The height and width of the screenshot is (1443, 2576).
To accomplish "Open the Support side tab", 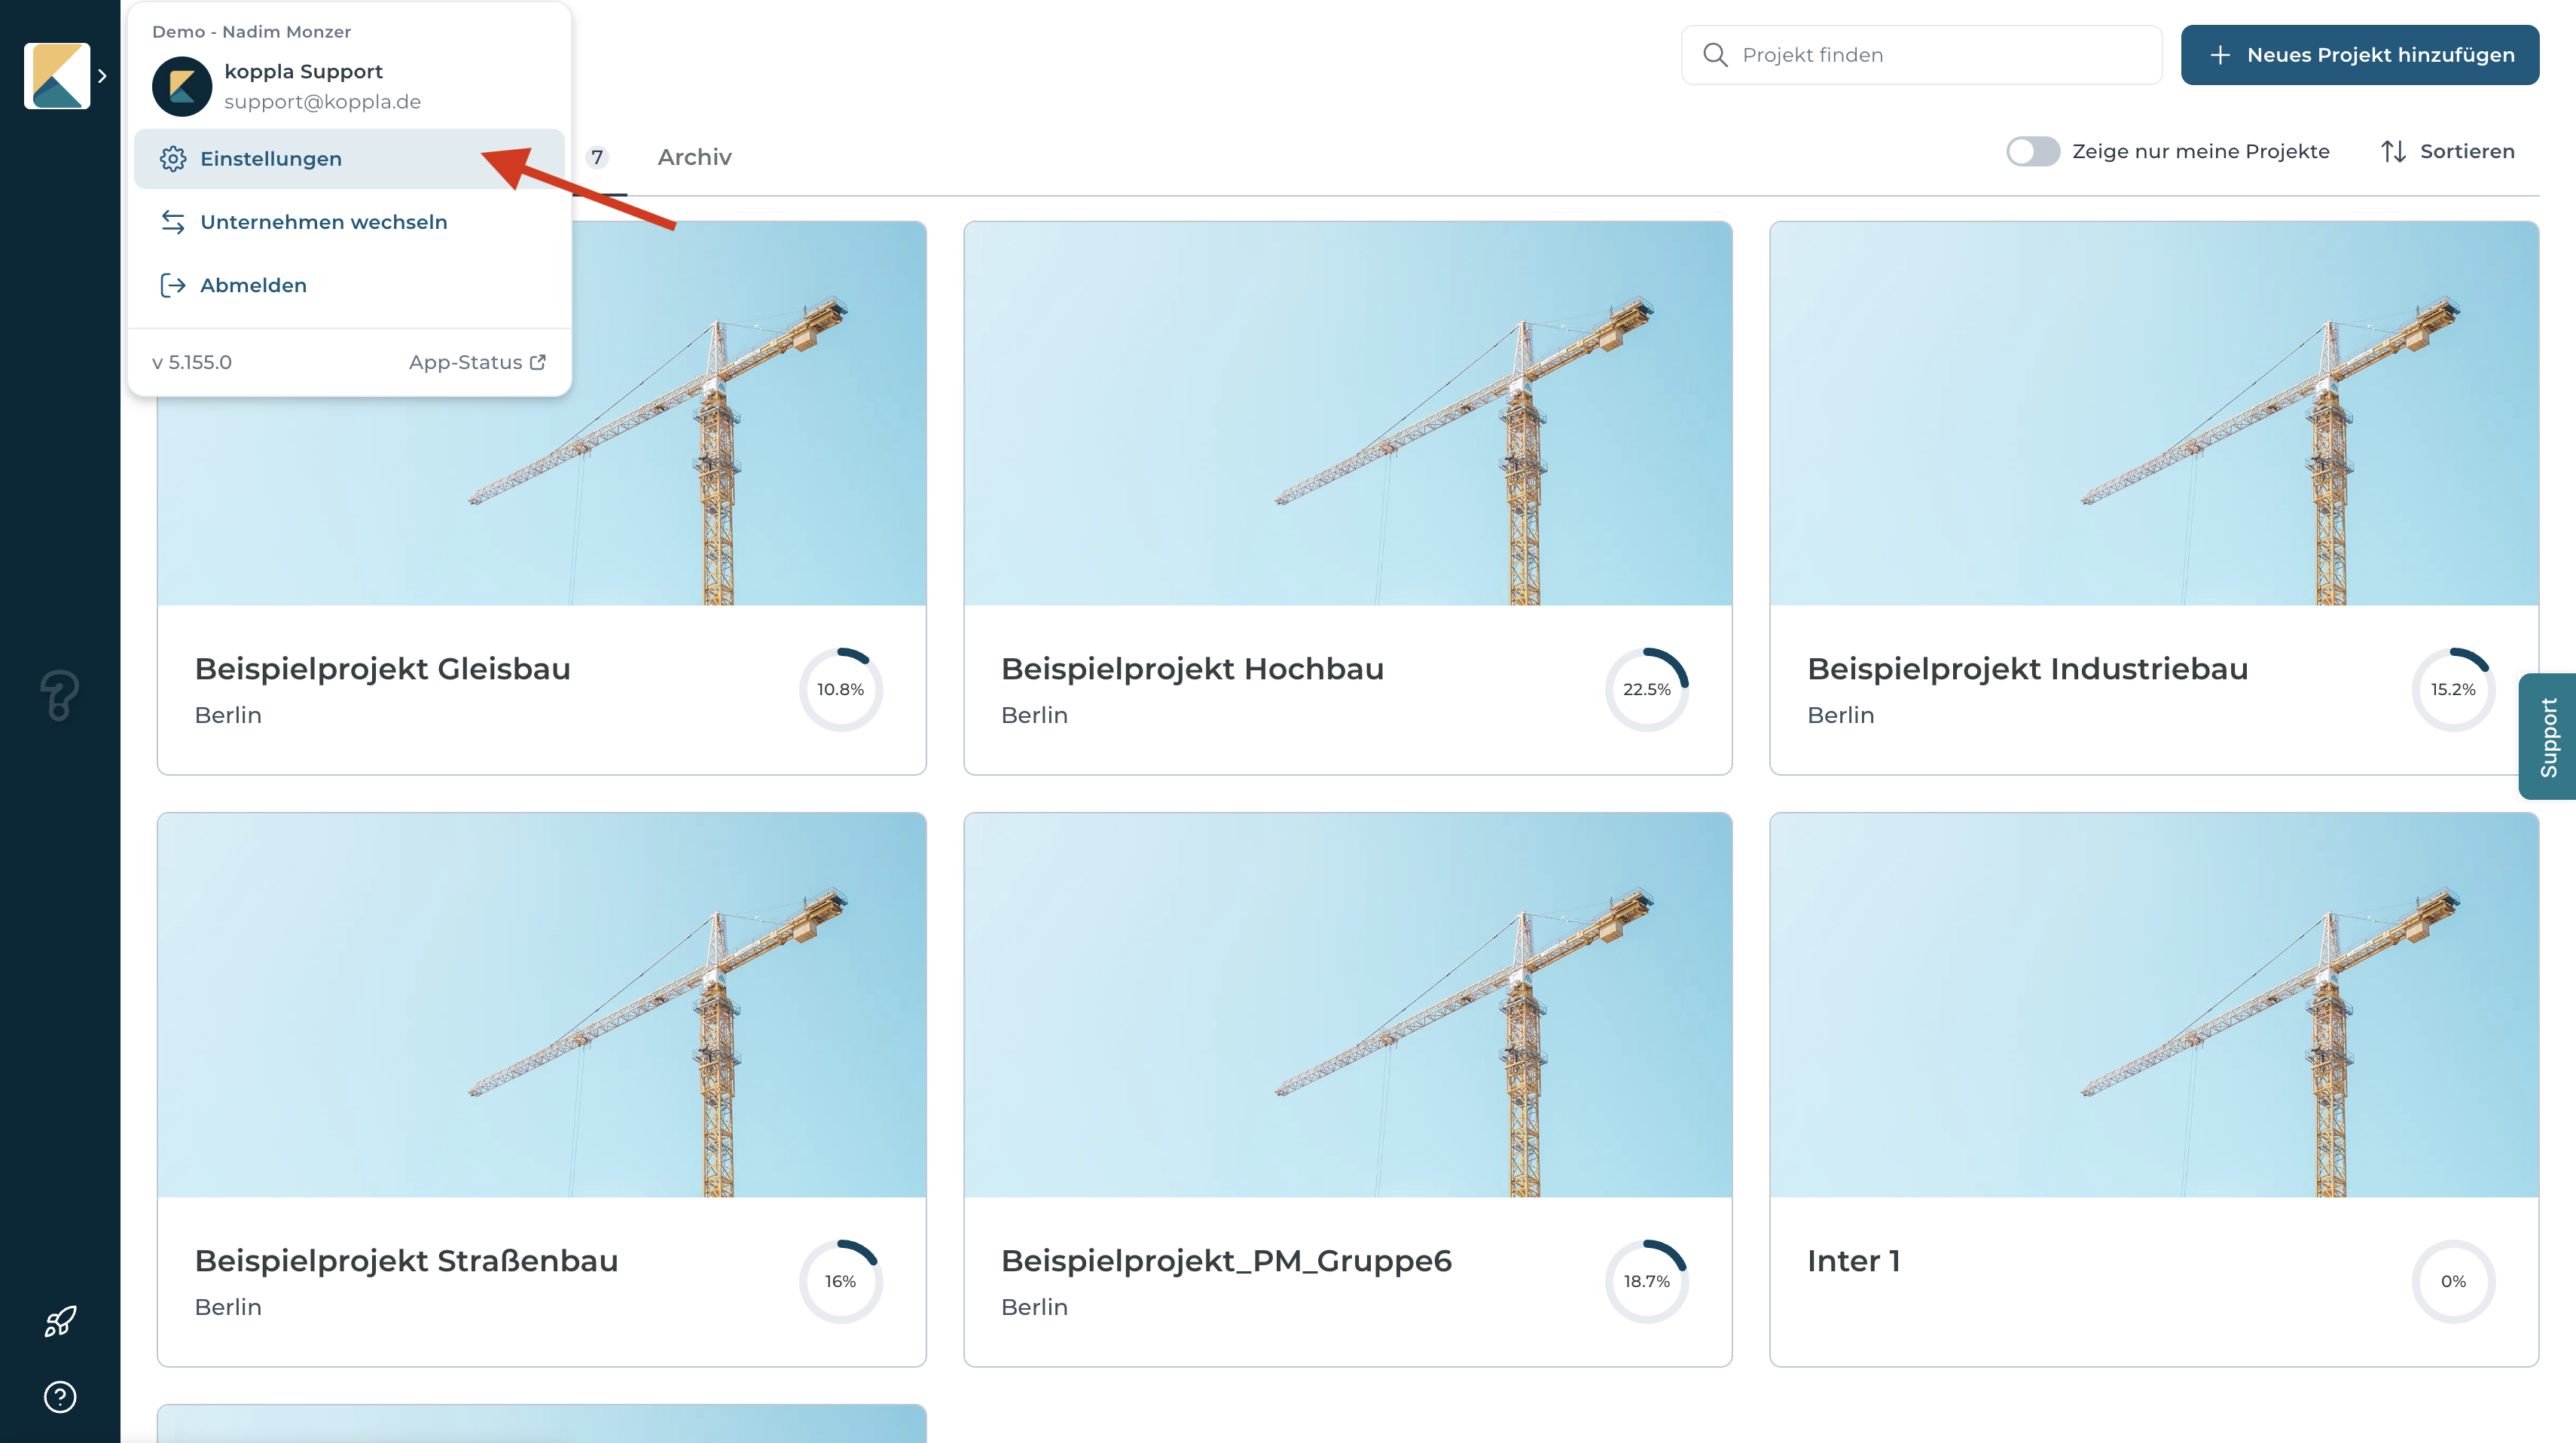I will click(x=2547, y=736).
